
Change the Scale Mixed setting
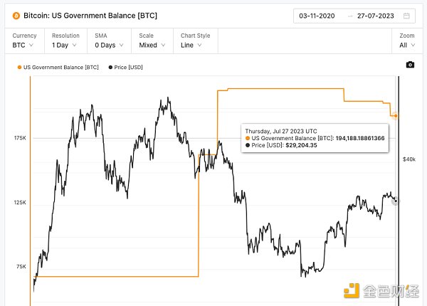pos(152,45)
